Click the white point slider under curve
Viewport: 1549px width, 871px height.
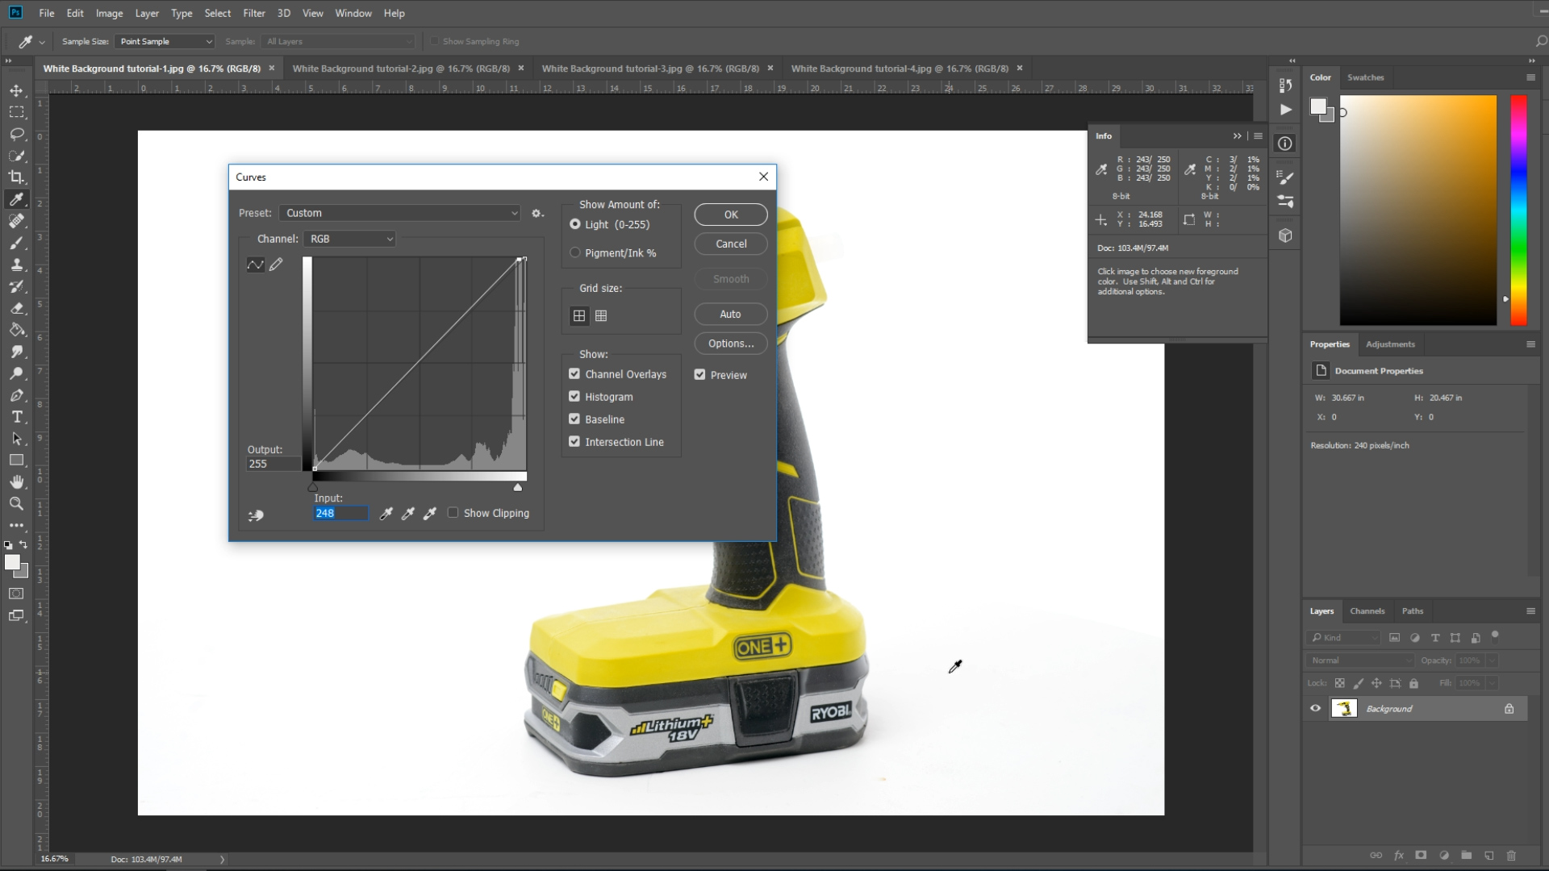[x=518, y=487]
